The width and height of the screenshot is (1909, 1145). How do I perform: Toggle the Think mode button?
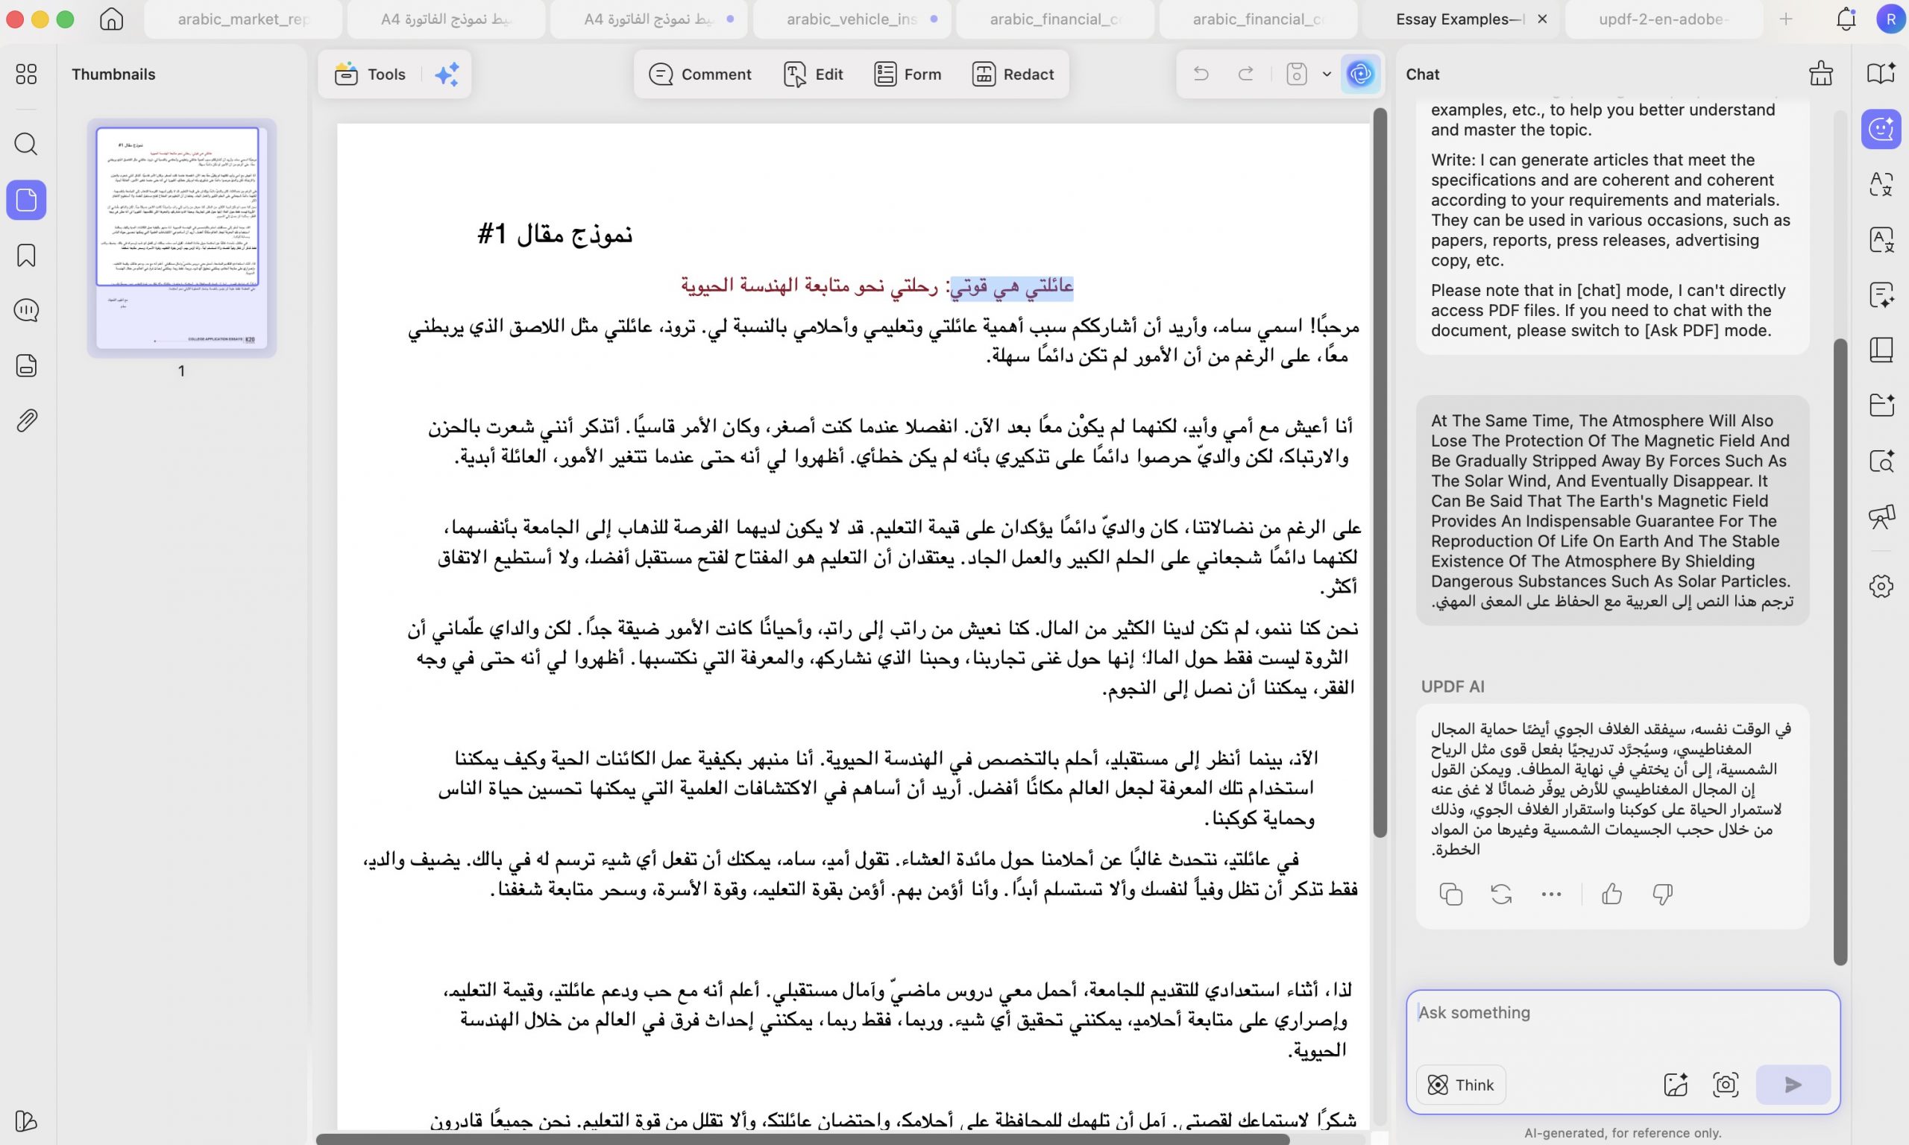[x=1461, y=1085]
